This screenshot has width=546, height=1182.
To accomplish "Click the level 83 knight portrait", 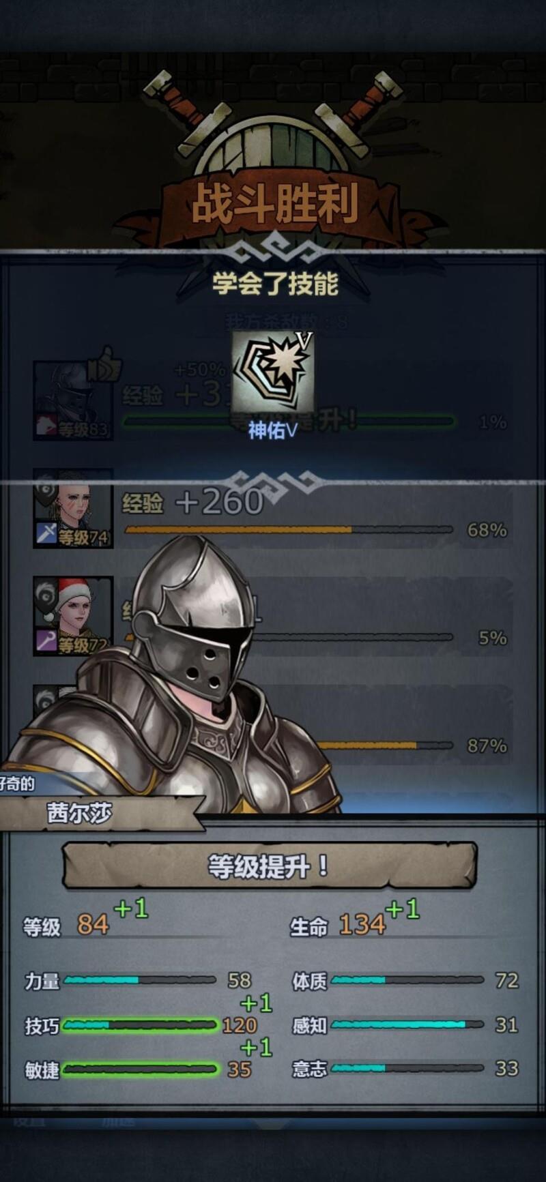I will [x=73, y=400].
